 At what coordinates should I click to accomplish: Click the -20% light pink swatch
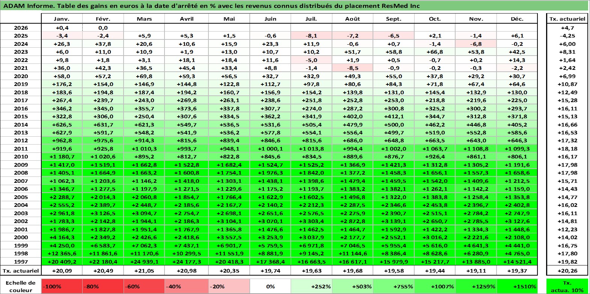[x=229, y=286]
